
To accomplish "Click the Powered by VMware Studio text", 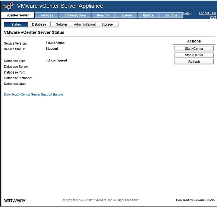I will pos(195,200).
